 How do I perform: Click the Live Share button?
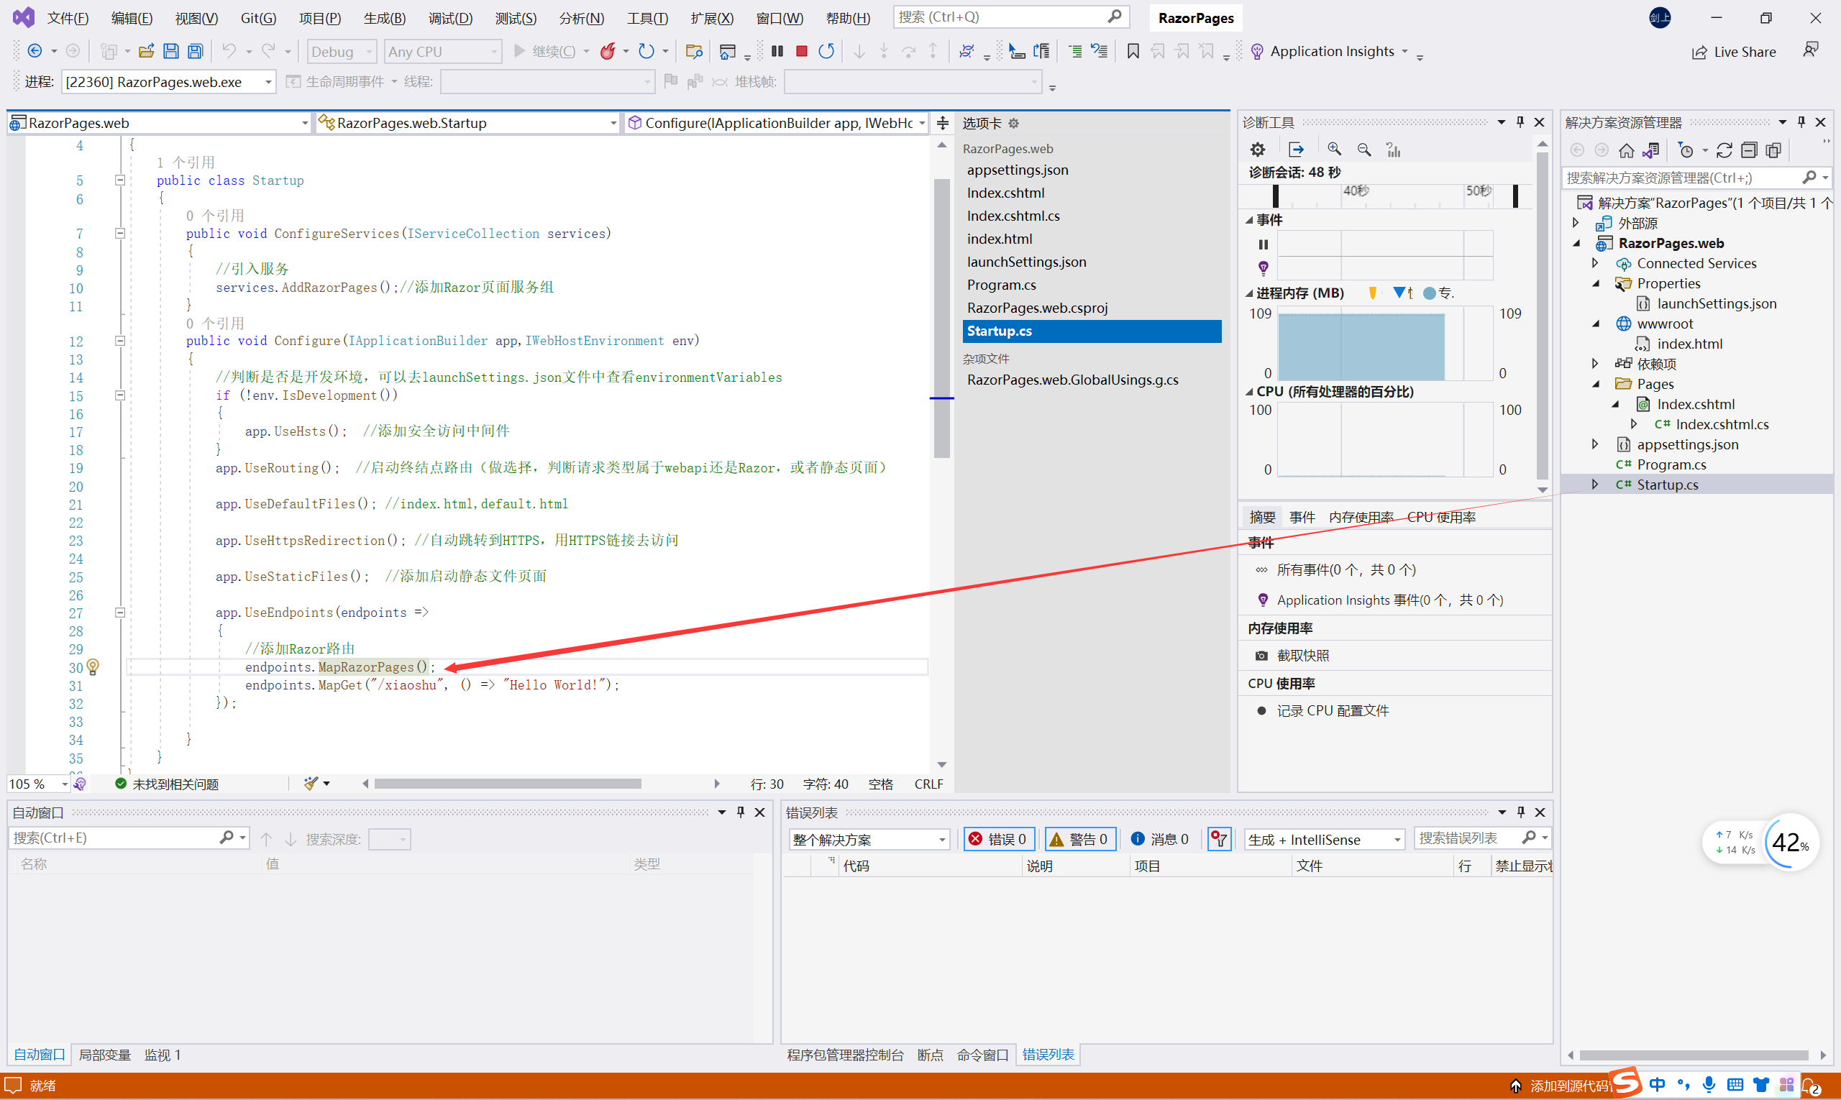pyautogui.click(x=1734, y=51)
